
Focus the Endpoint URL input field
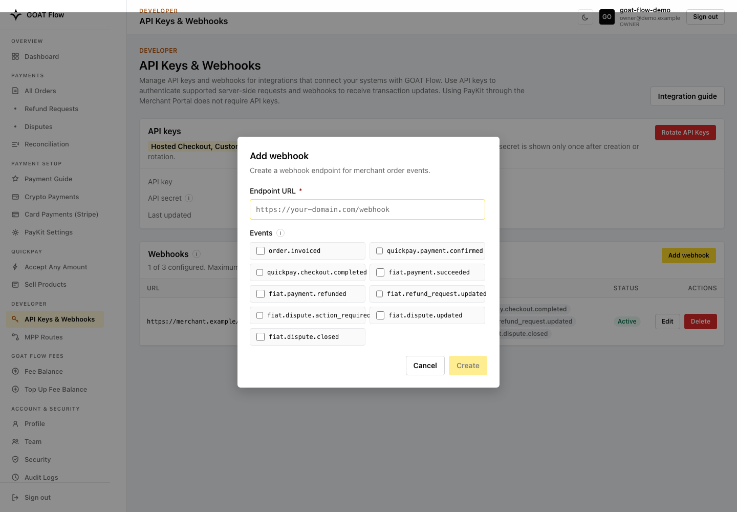tap(367, 209)
